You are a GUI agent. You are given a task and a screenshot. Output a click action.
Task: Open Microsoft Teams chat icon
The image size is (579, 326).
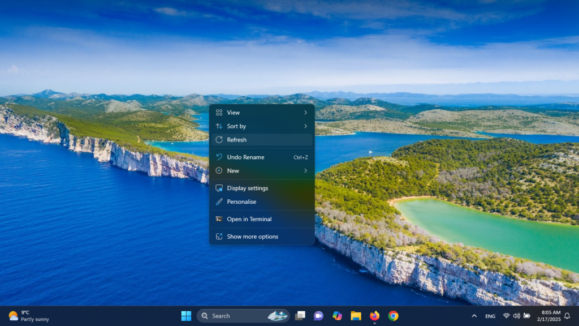pyautogui.click(x=318, y=316)
